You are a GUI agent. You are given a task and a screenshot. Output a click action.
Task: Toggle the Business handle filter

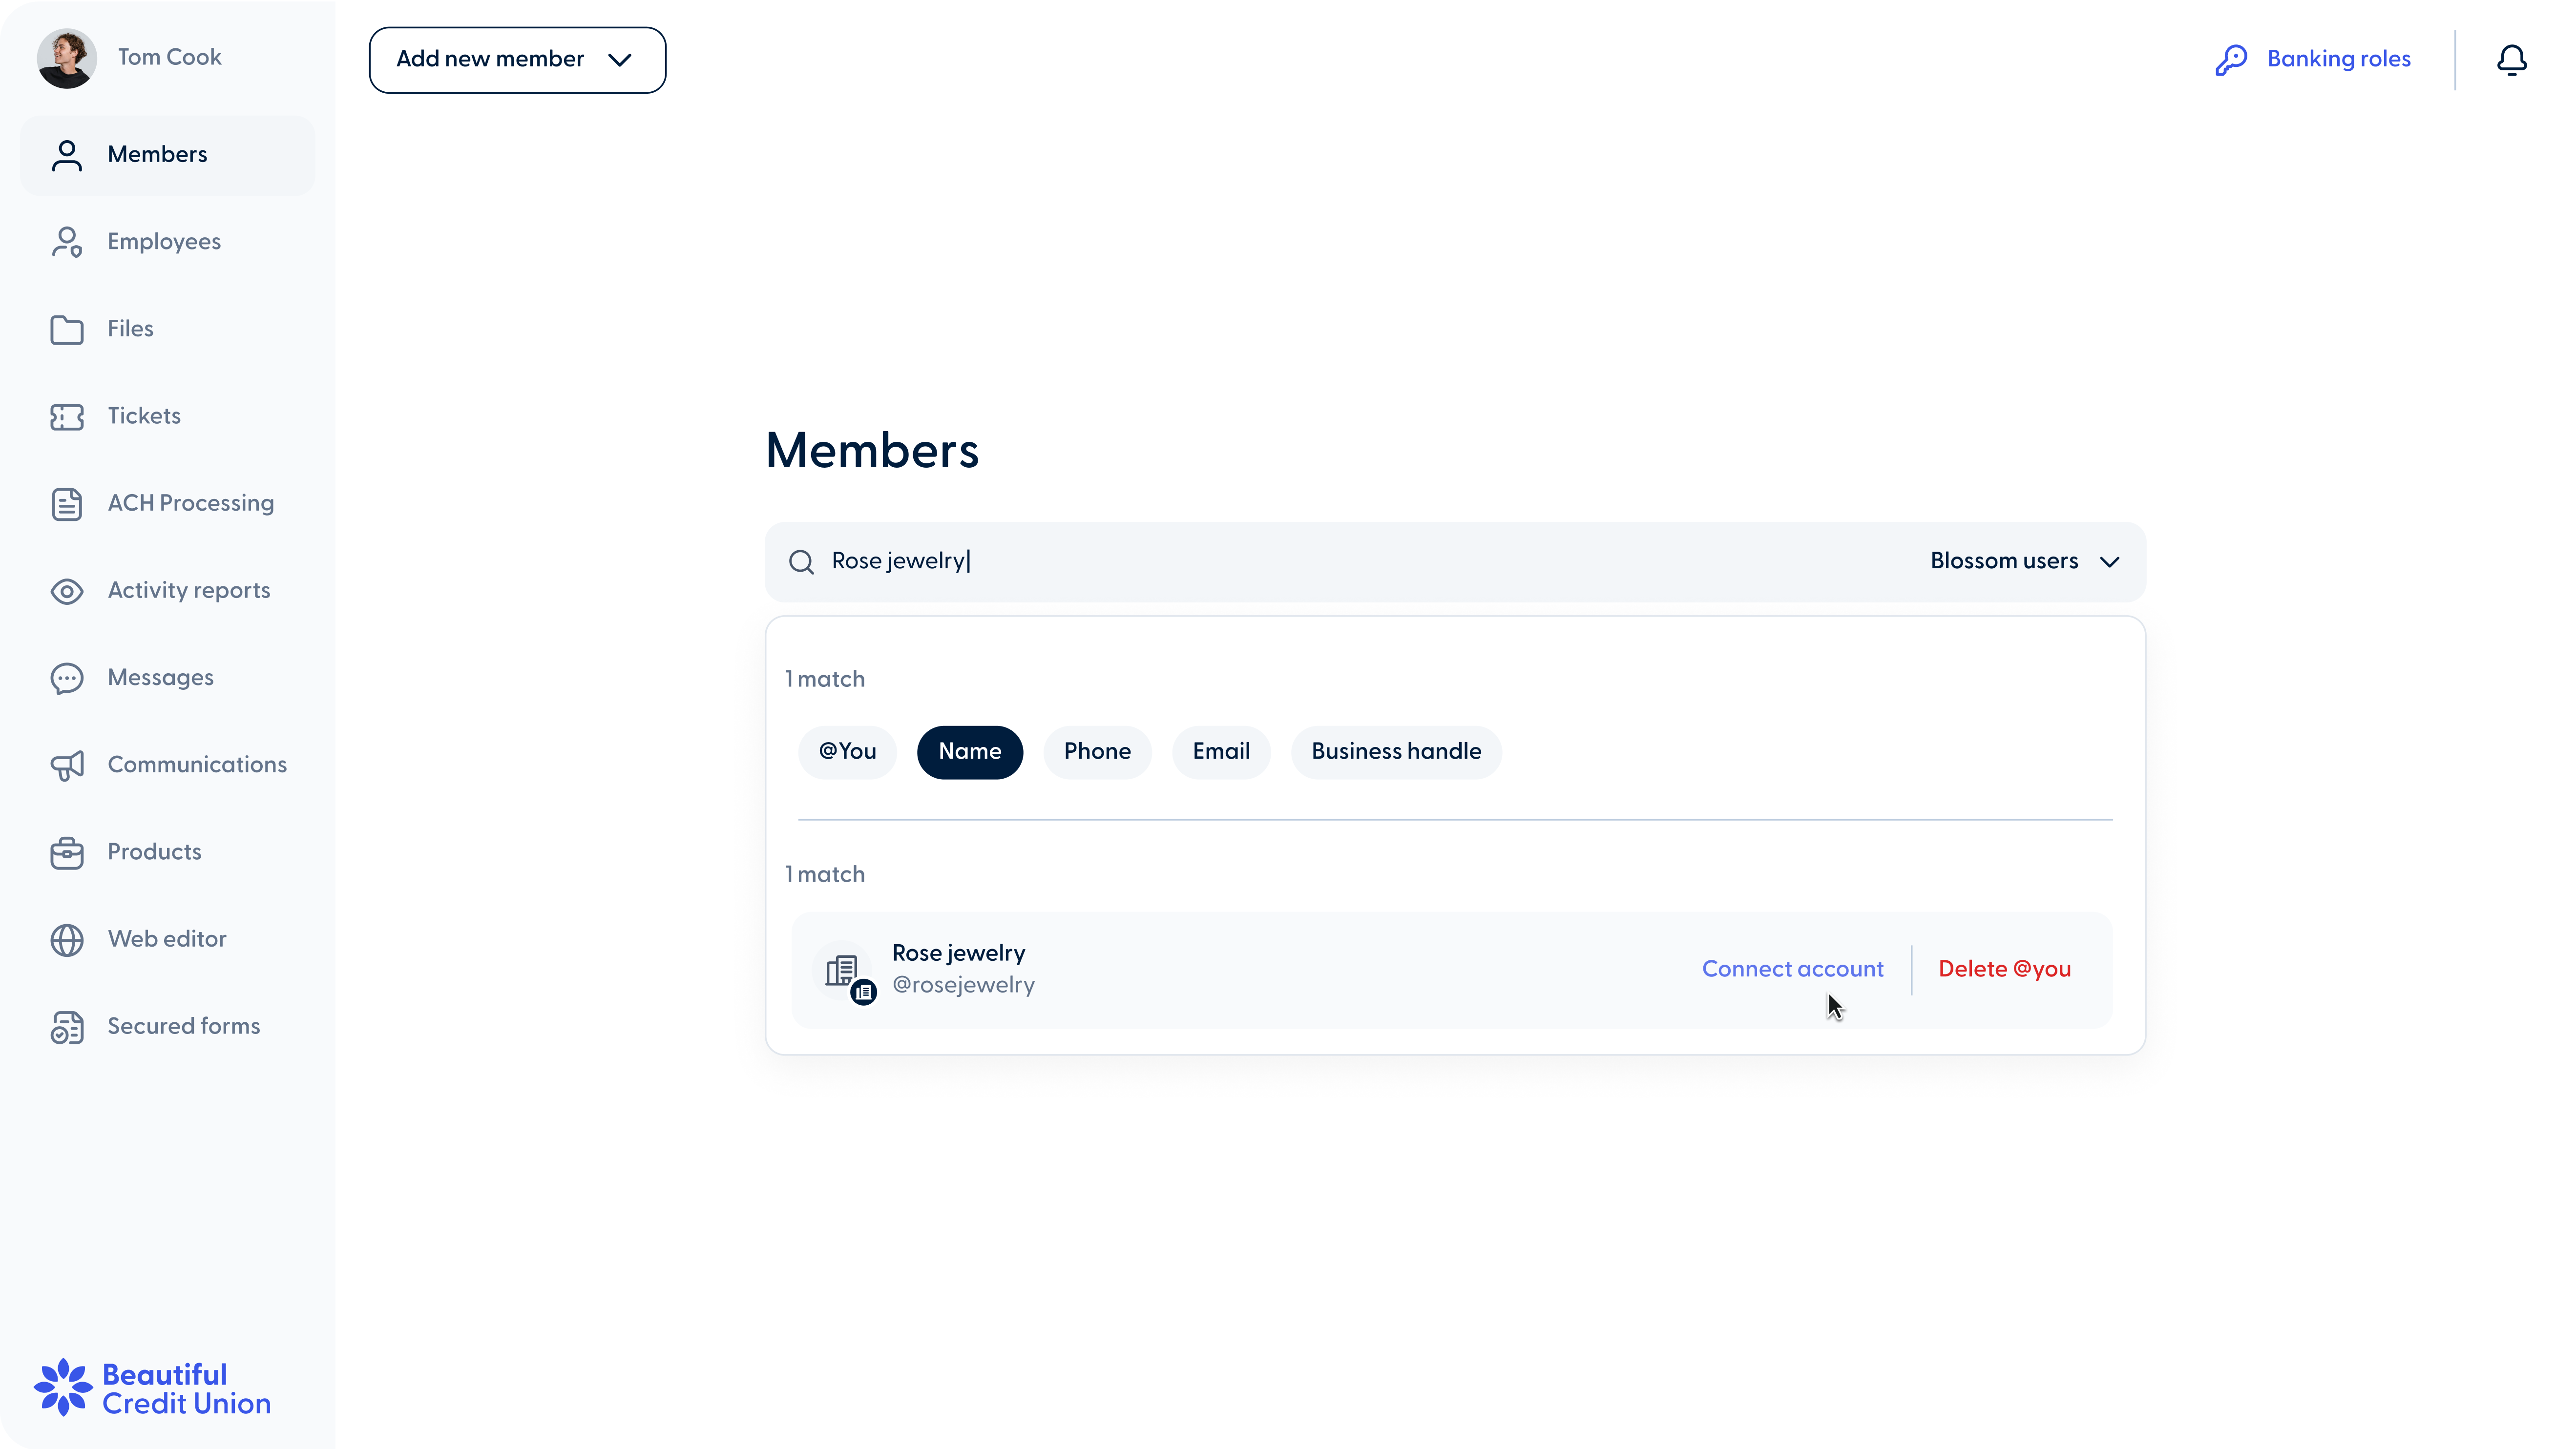[x=1395, y=752]
